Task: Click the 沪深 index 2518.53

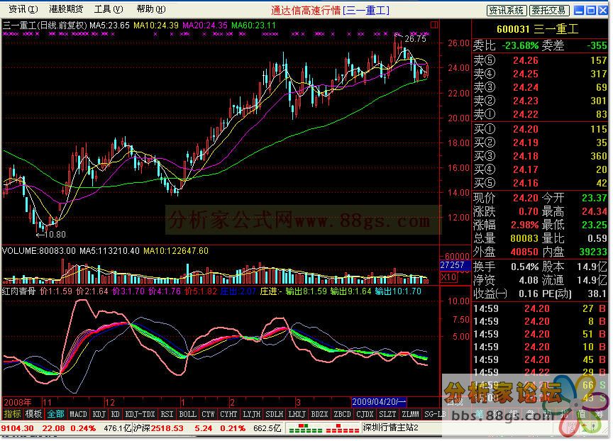Action: click(167, 428)
